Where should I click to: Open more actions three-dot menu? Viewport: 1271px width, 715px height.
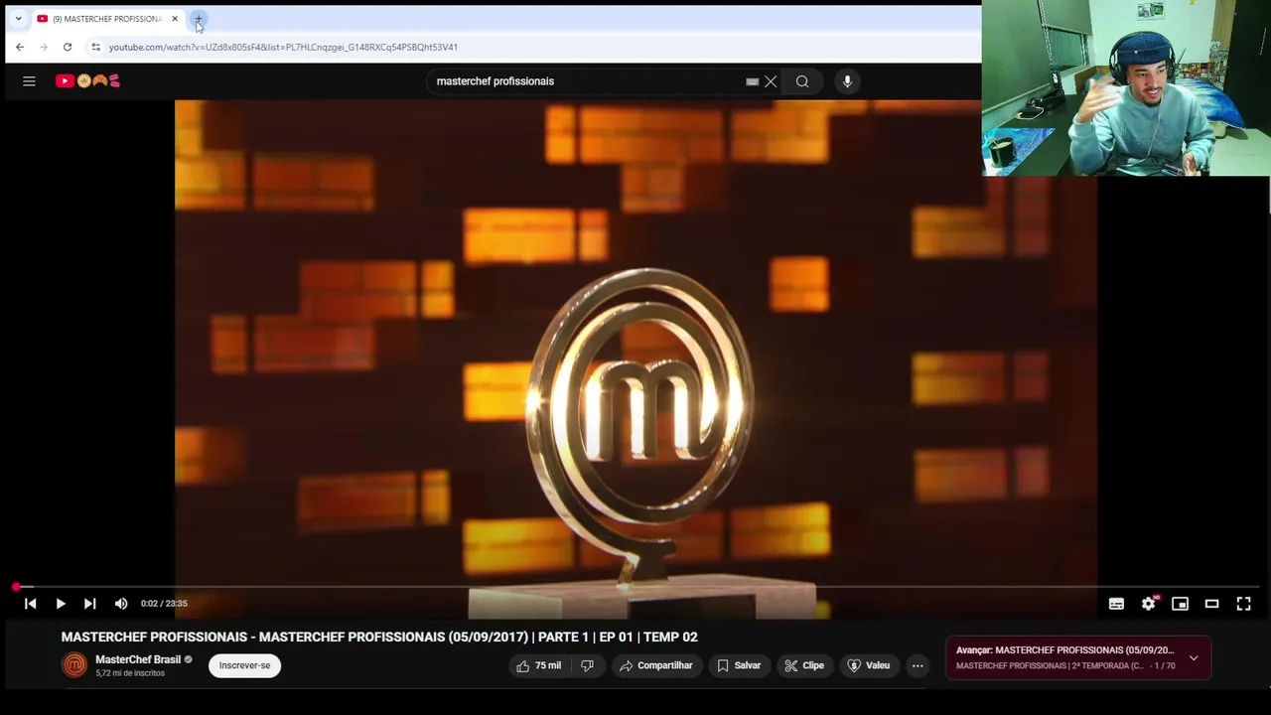tap(918, 665)
